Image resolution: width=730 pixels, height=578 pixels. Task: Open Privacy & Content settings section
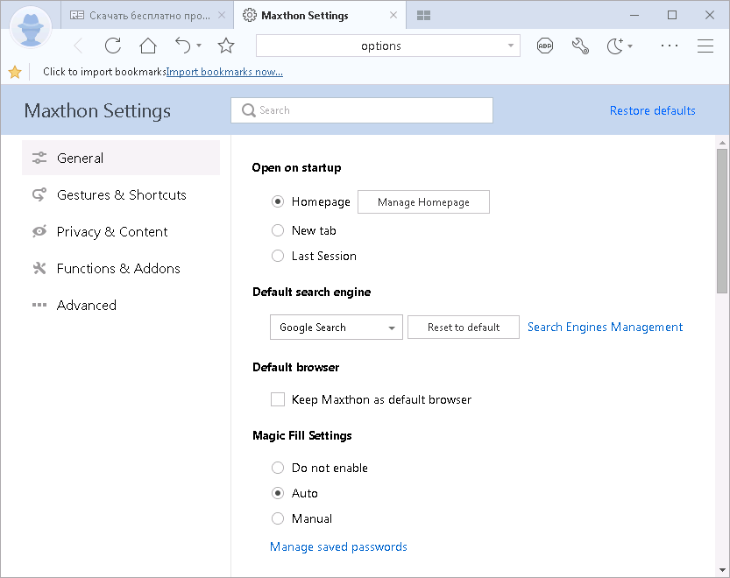[112, 232]
